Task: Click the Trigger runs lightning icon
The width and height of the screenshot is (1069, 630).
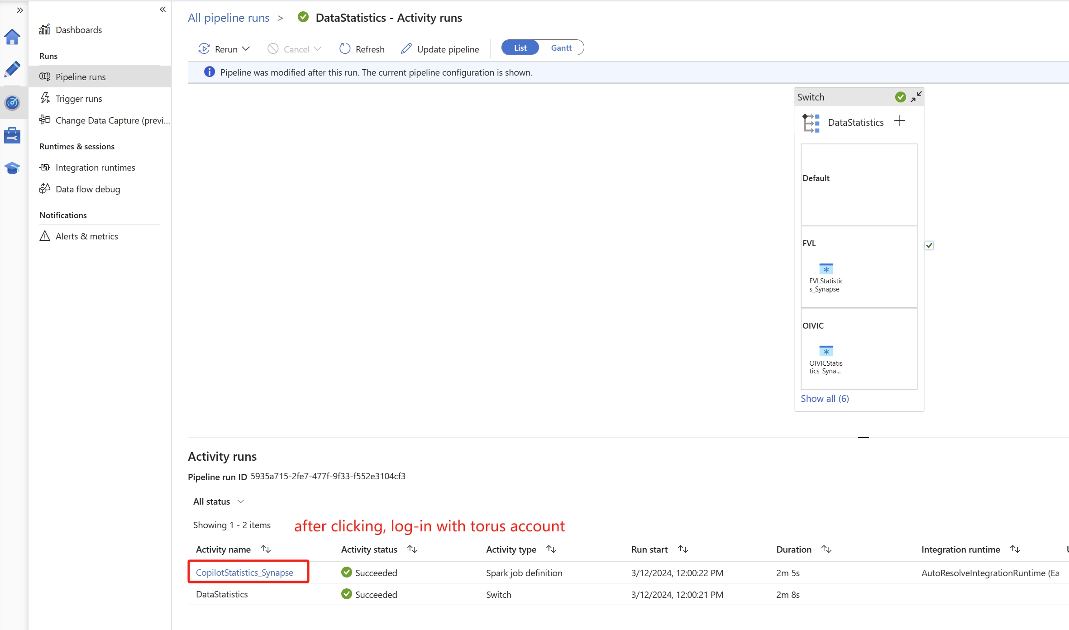Action: coord(45,98)
